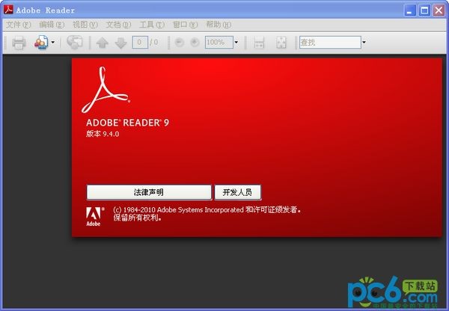The image size is (449, 311).
Task: Click the ADOBE READER 9 heading
Action: (128, 123)
